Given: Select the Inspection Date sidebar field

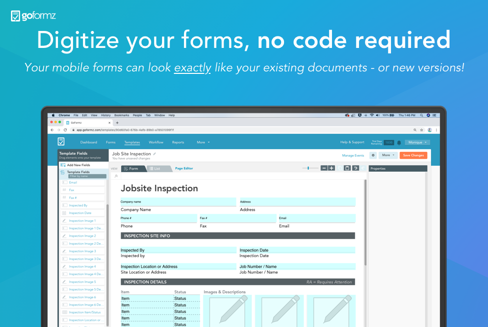Looking at the screenshot, I should 83,213.
